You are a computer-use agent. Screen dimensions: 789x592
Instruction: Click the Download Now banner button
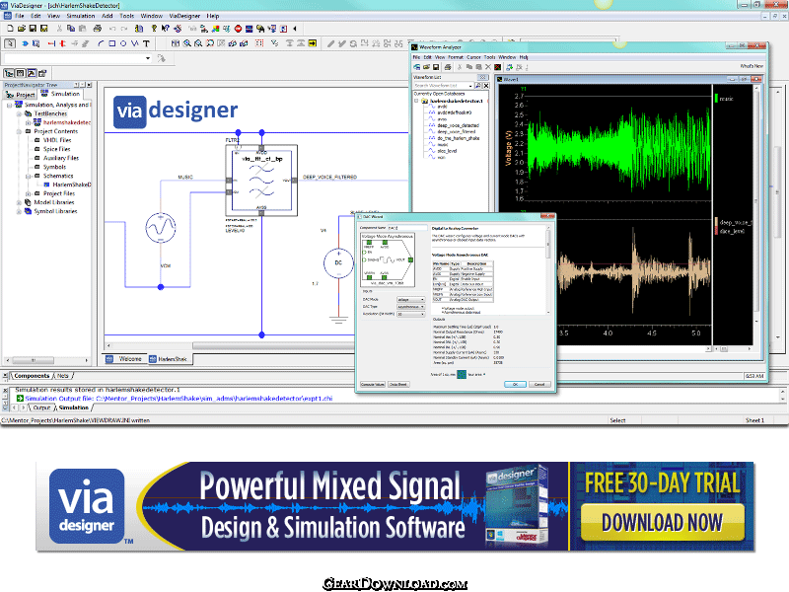point(662,523)
